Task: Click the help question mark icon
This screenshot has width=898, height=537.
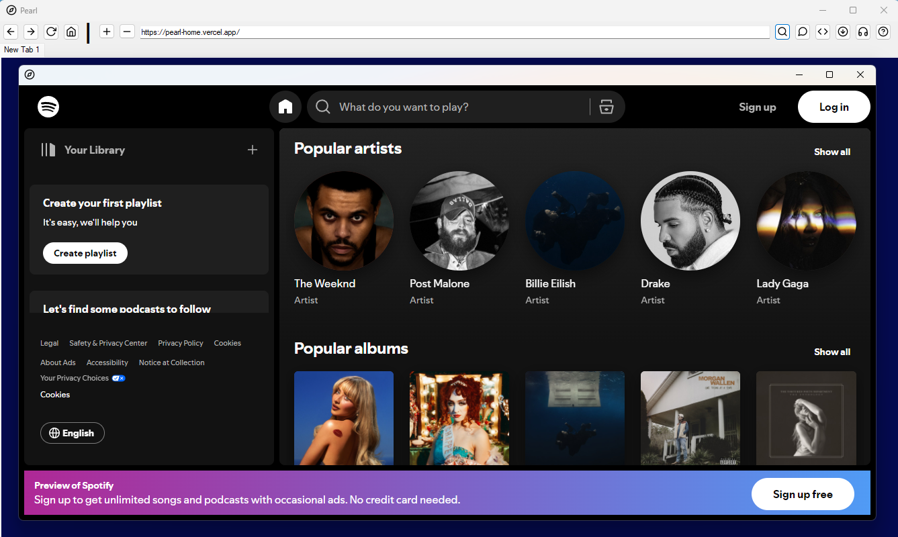Action: click(x=883, y=32)
